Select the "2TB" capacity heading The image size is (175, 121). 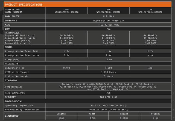[108, 10]
